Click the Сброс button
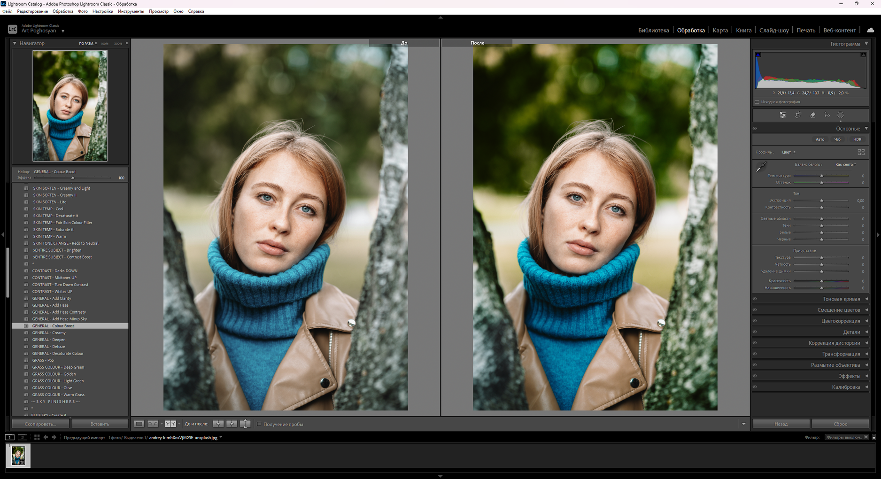Image resolution: width=881 pixels, height=479 pixels. click(840, 424)
